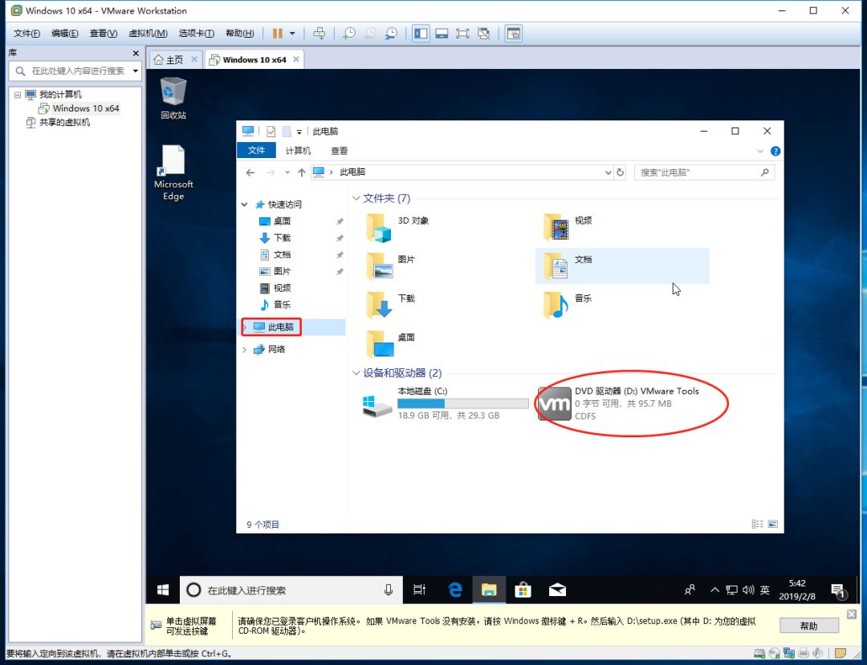Toggle Unity mode icon in toolbar

tap(484, 34)
